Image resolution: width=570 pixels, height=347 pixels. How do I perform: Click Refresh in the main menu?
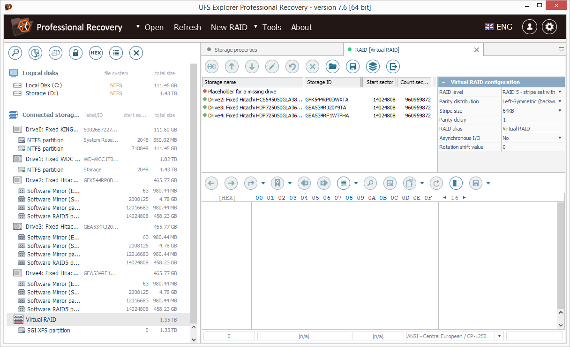click(x=187, y=27)
